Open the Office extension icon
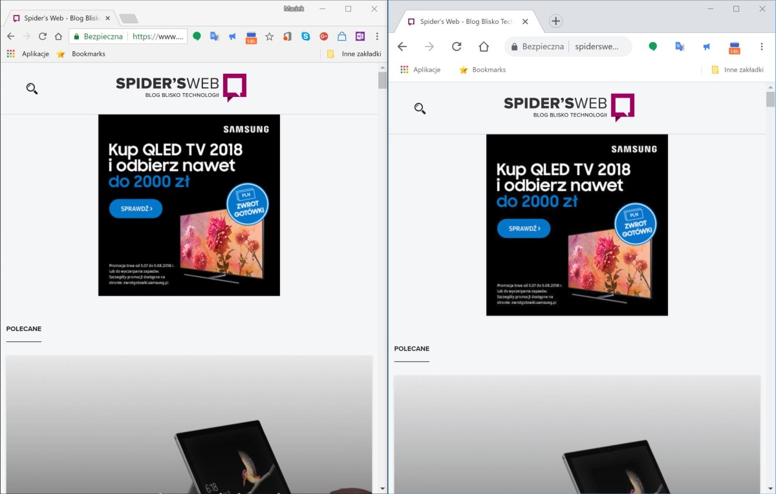This screenshot has height=494, width=776. pyautogui.click(x=287, y=36)
